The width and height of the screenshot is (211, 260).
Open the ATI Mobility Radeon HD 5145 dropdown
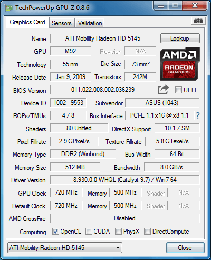point(65,248)
